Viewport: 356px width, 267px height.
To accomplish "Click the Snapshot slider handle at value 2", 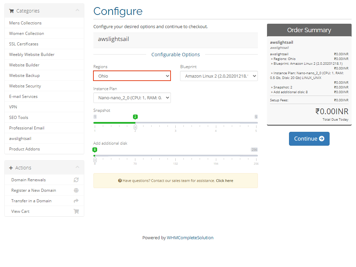I will pyautogui.click(x=135, y=127).
